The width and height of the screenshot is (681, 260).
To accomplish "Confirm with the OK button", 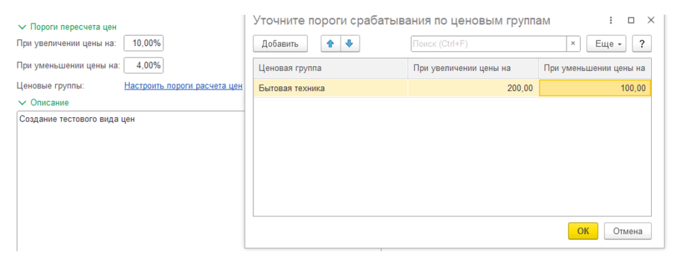I will point(583,231).
